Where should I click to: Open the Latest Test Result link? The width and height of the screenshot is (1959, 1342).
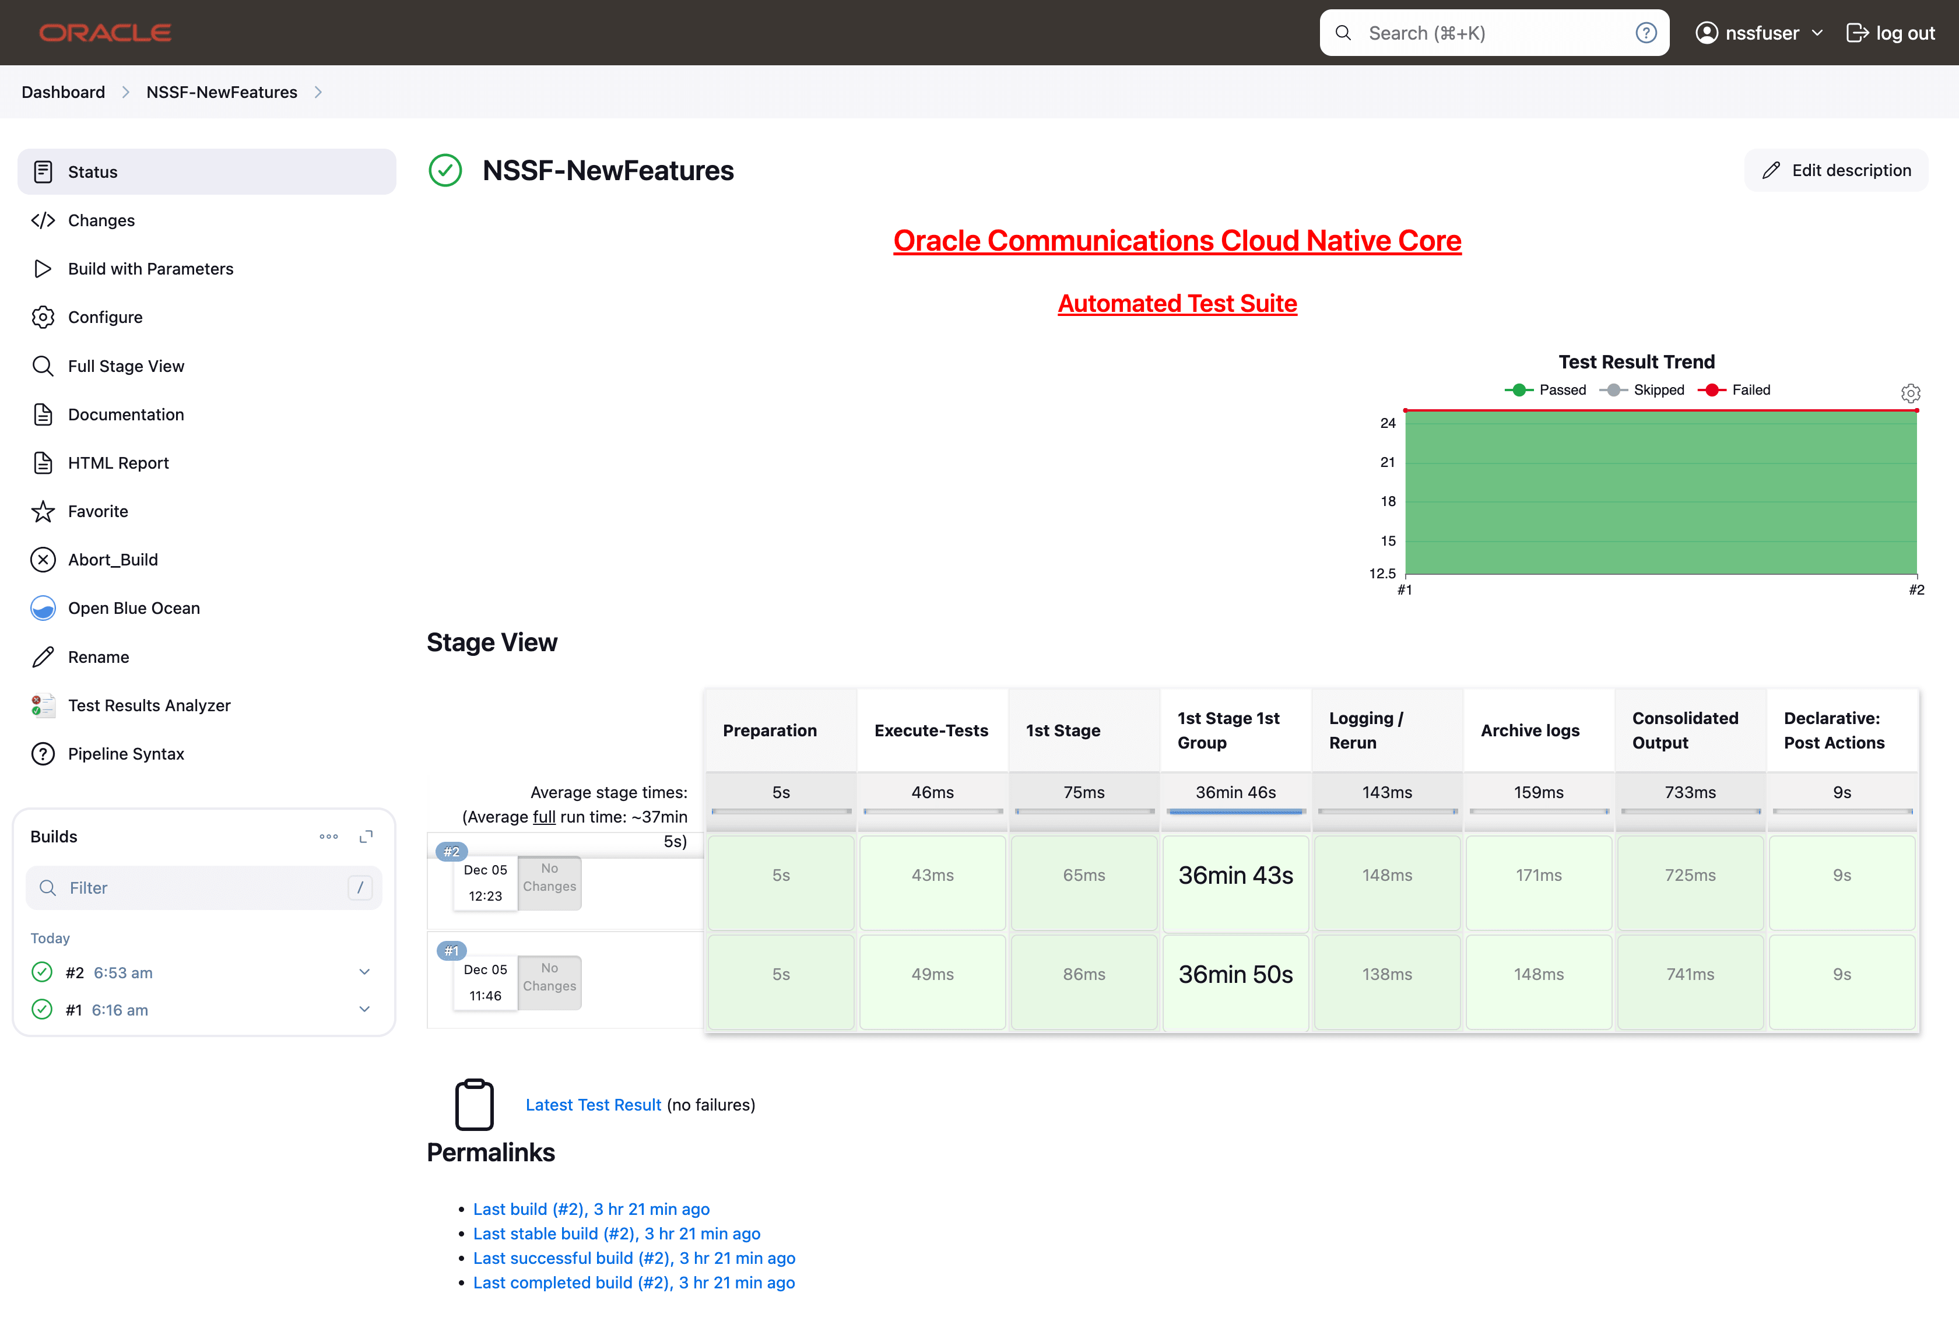click(x=592, y=1104)
